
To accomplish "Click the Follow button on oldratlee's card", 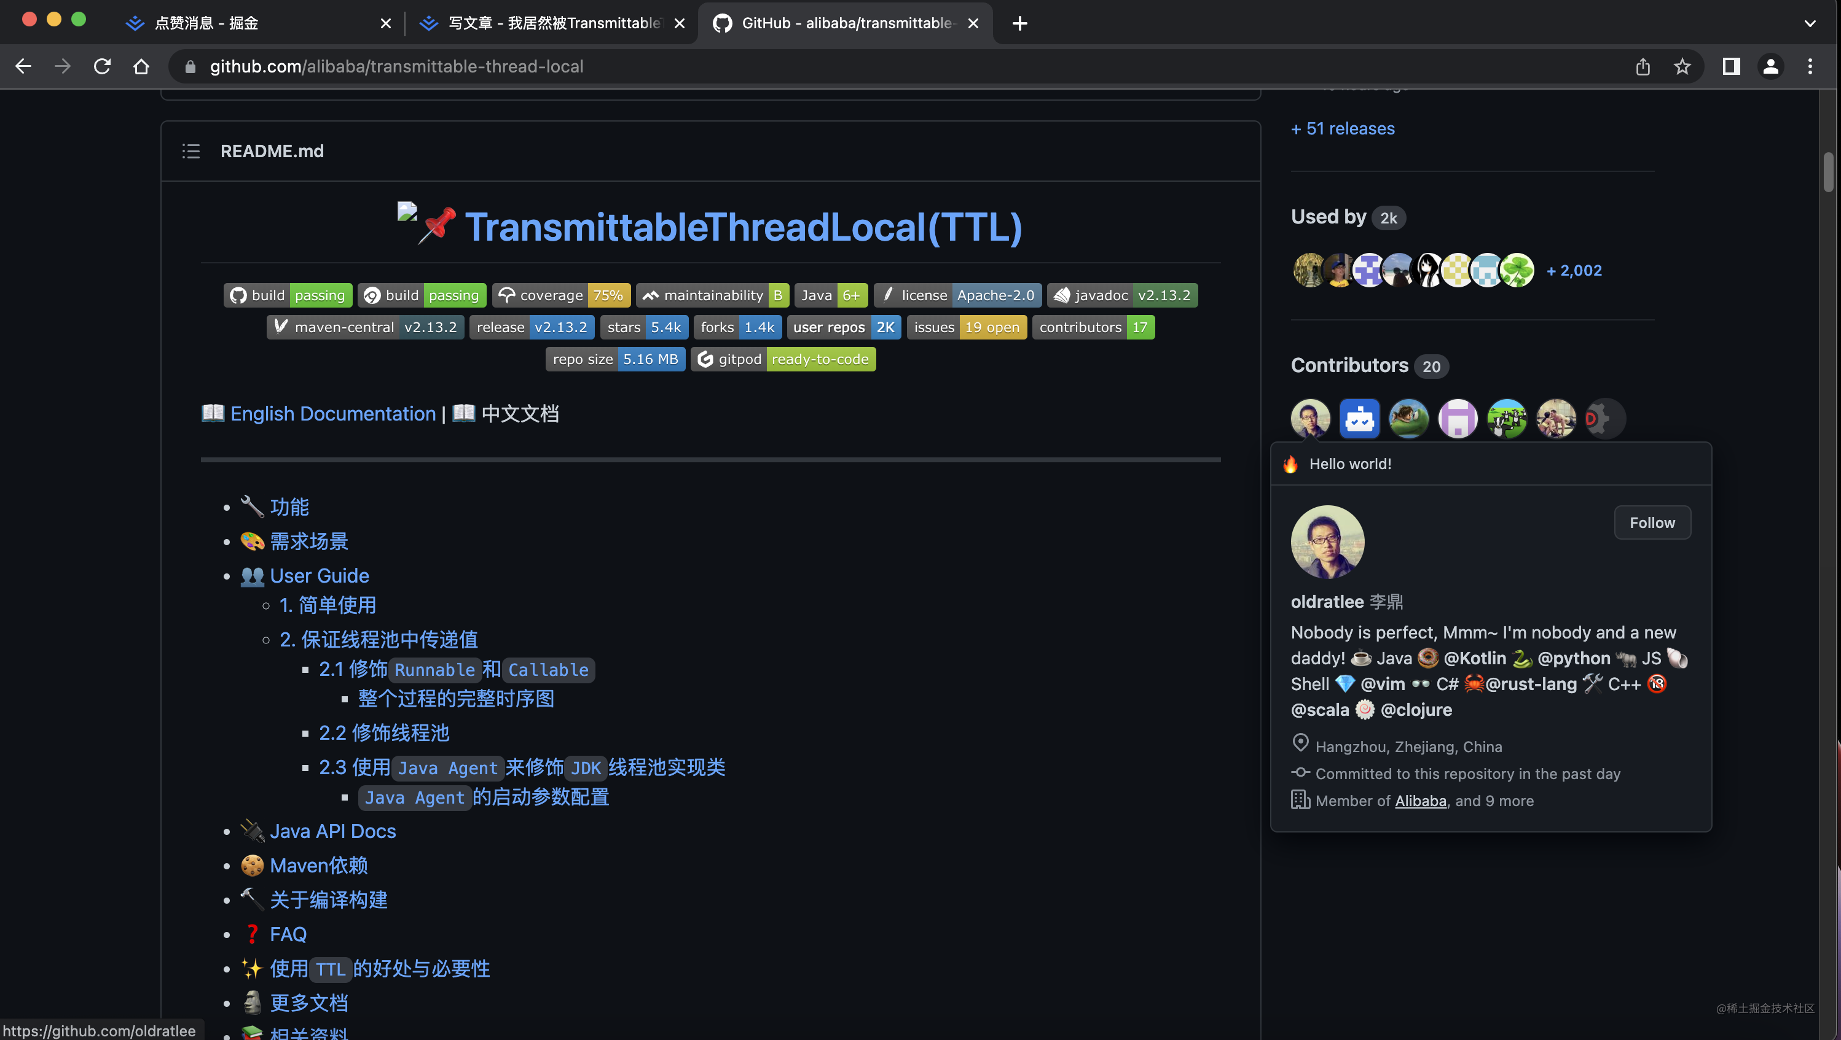I will coord(1652,522).
